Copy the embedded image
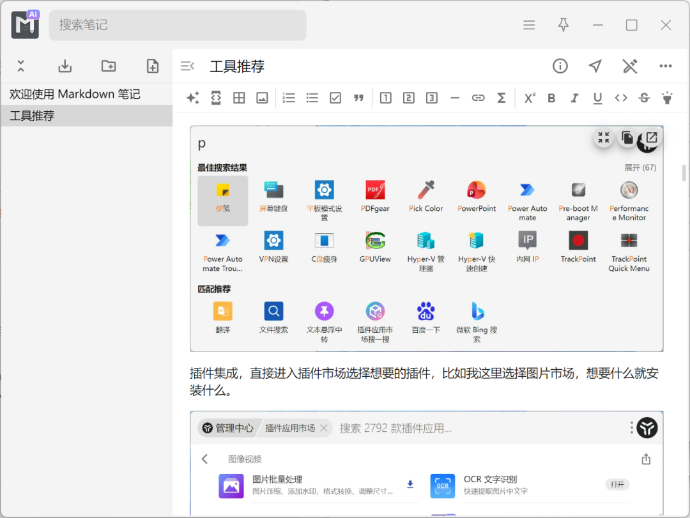Viewport: 690px width, 518px height. point(627,138)
